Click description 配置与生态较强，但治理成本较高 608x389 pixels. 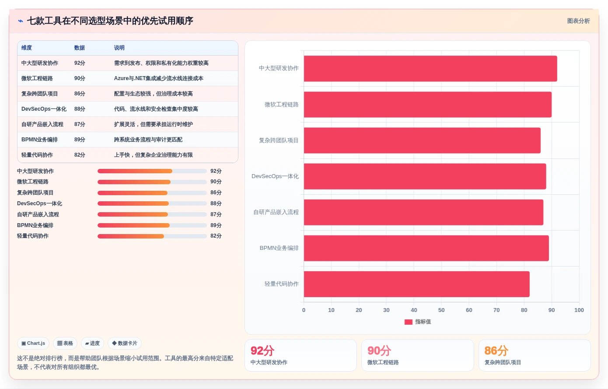[x=154, y=94]
